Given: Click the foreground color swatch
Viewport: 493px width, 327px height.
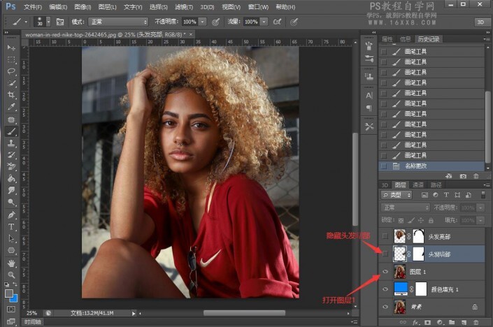Looking at the screenshot, I should pyautogui.click(x=9, y=293).
